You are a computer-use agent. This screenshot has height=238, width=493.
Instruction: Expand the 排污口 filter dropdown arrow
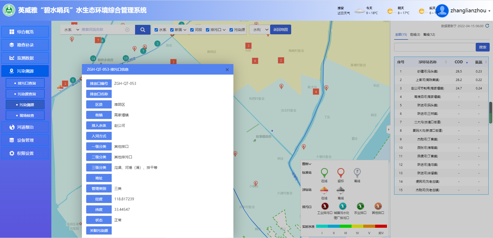(224, 30)
